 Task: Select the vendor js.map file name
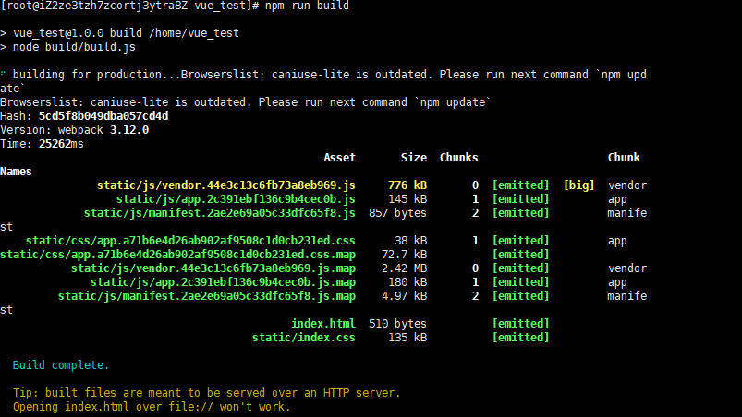click(213, 268)
